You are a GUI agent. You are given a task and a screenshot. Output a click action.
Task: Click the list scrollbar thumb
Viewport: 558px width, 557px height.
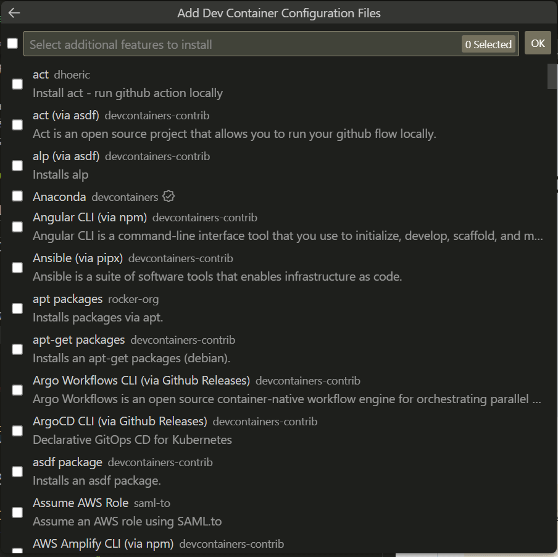pos(552,76)
